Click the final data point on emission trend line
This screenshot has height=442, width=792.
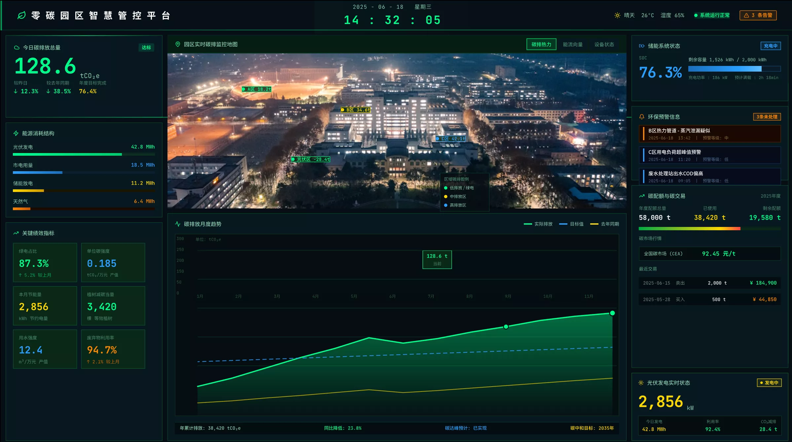click(612, 313)
